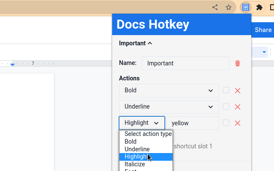Click the Docs Hotkey title header
This screenshot has width=274, height=171.
point(153,24)
